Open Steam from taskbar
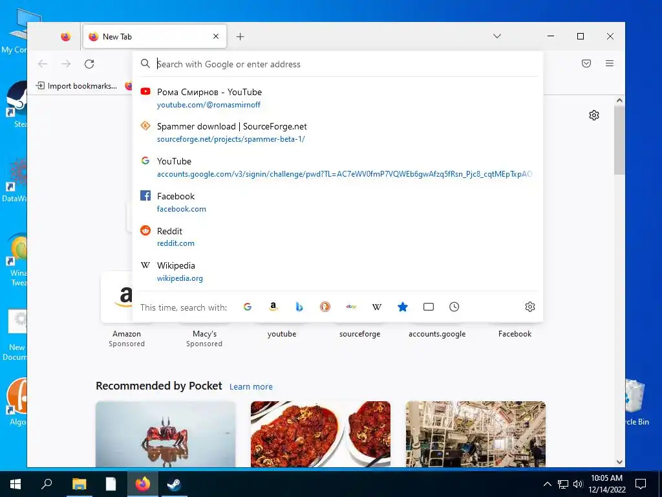 pyautogui.click(x=175, y=484)
